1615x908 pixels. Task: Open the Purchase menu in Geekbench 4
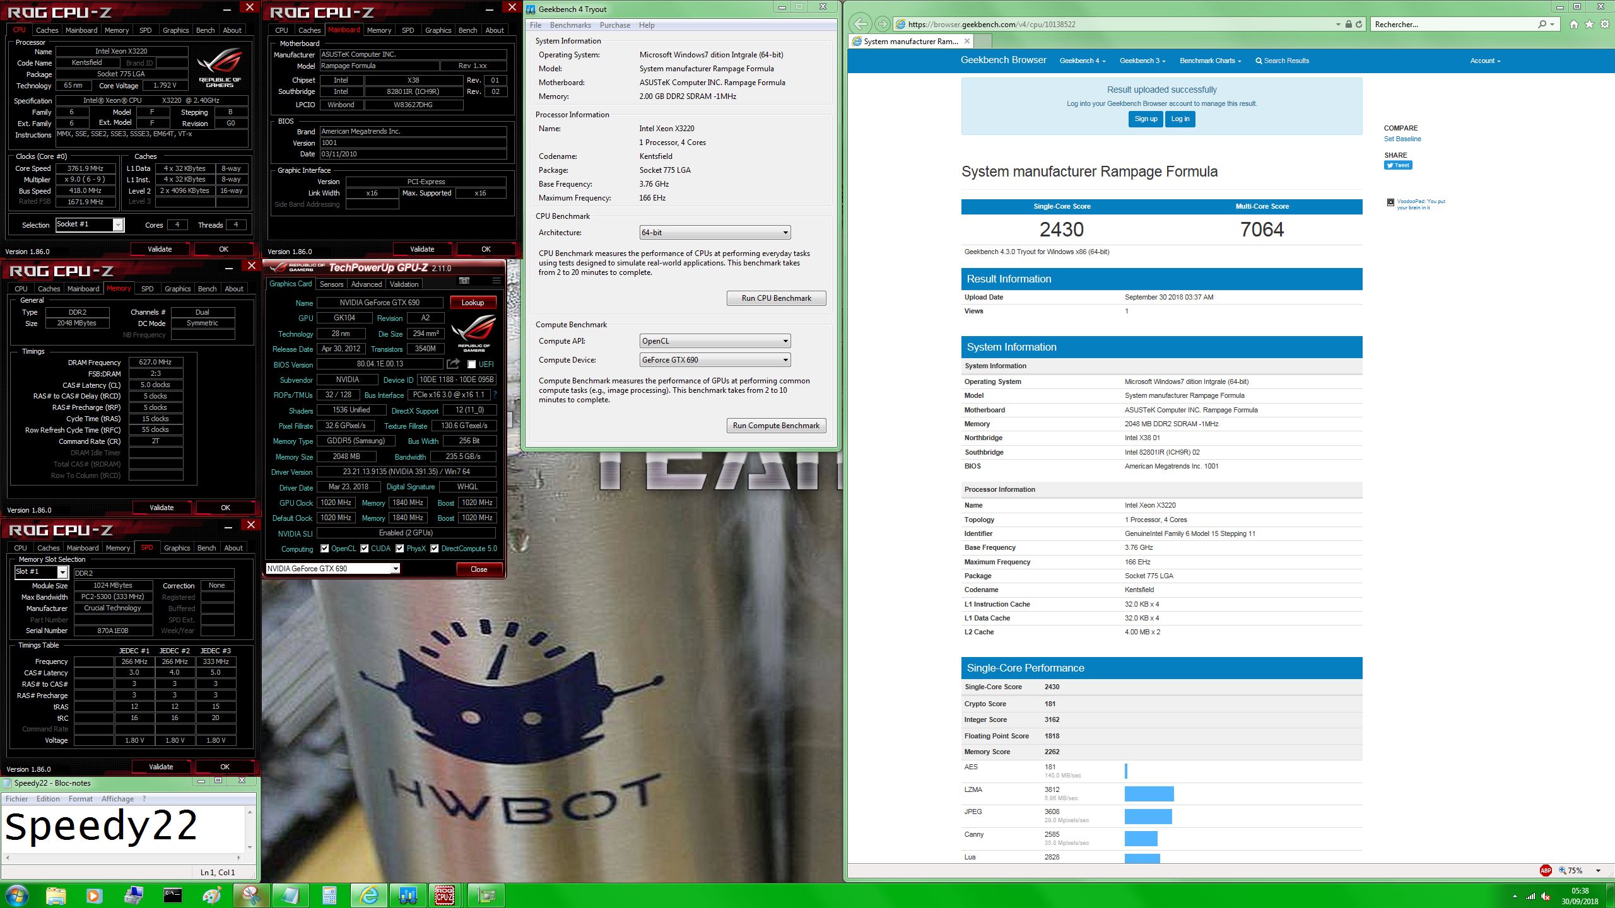[x=614, y=25]
